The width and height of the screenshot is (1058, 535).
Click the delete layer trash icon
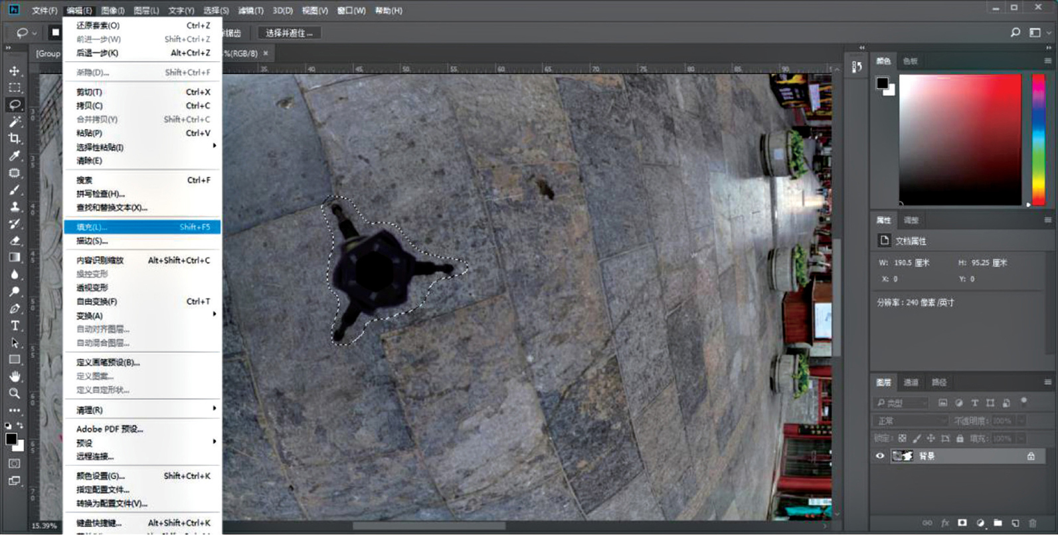(1032, 523)
